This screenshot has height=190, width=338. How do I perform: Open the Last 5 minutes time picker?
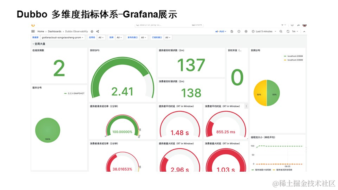(x=264, y=31)
